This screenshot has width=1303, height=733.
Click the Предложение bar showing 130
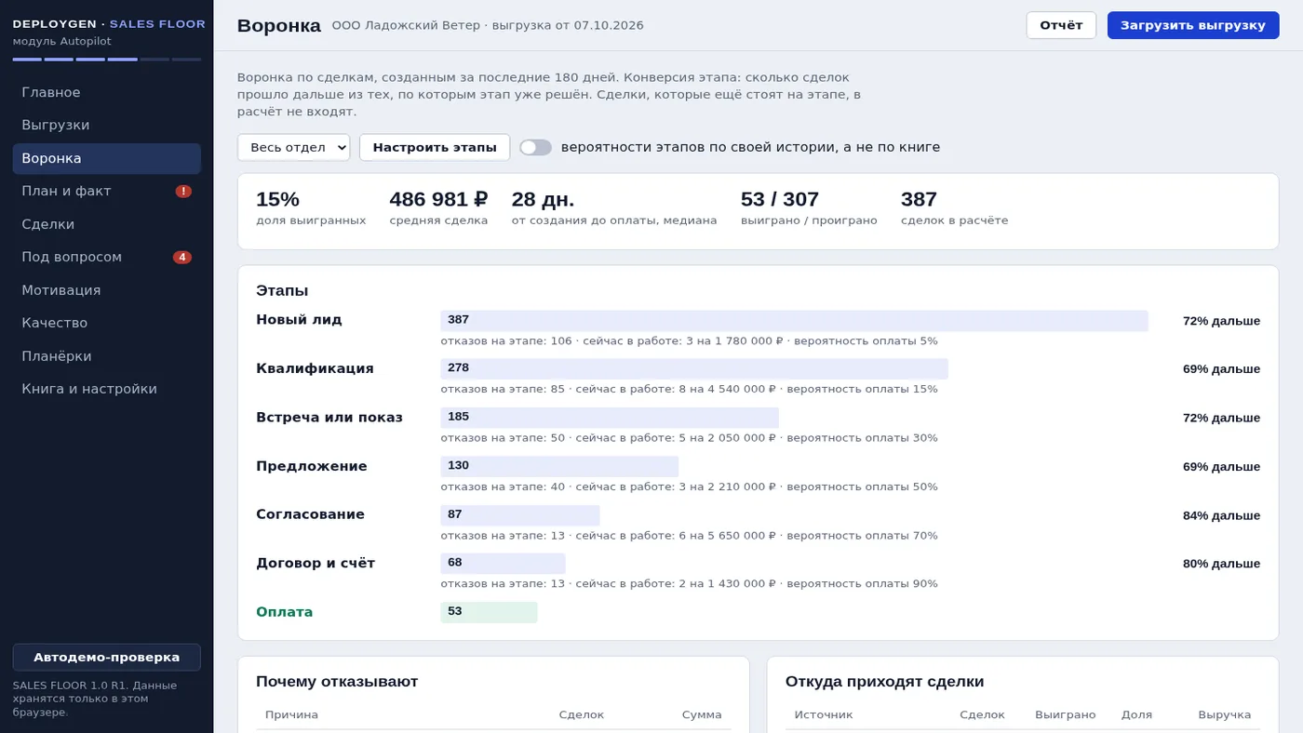559,466
